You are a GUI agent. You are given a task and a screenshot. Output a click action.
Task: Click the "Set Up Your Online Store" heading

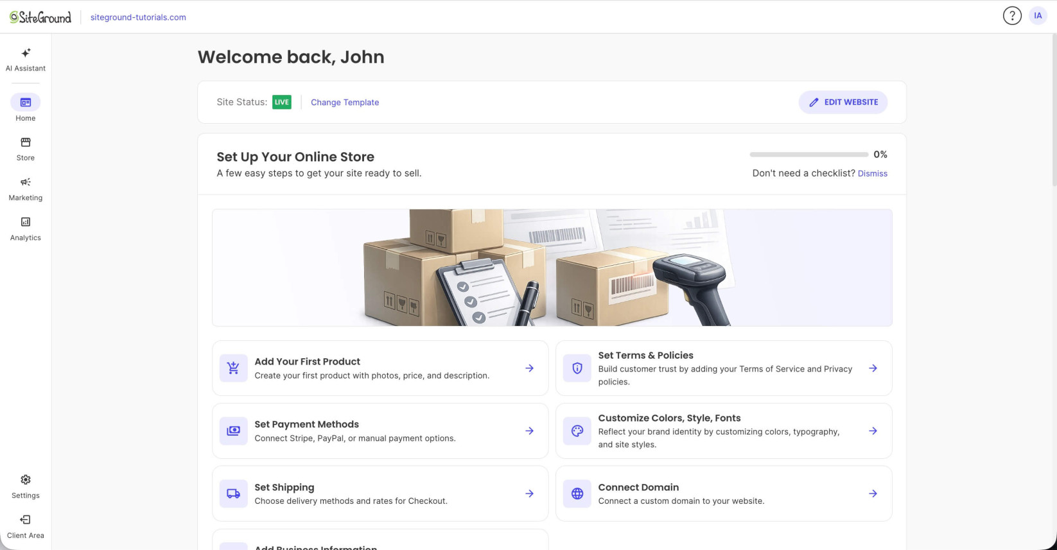295,157
